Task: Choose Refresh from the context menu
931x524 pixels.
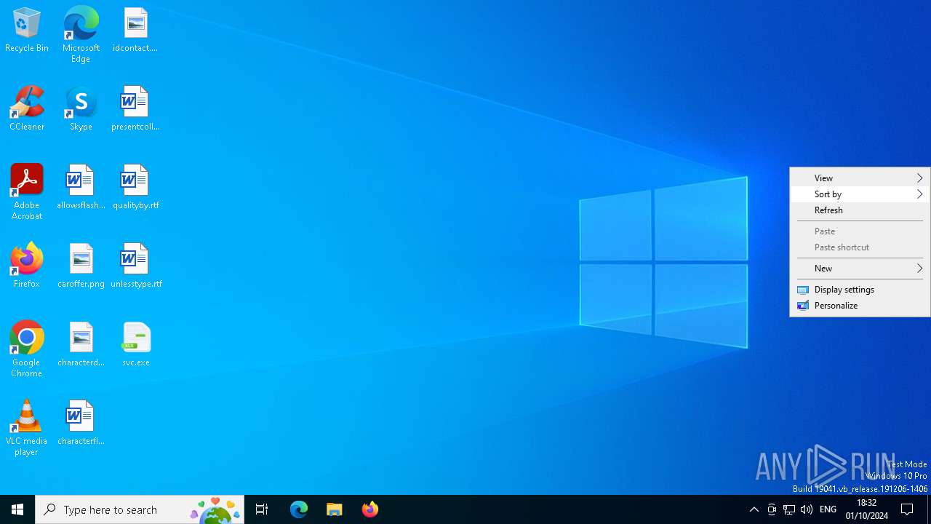Action: pos(860,210)
